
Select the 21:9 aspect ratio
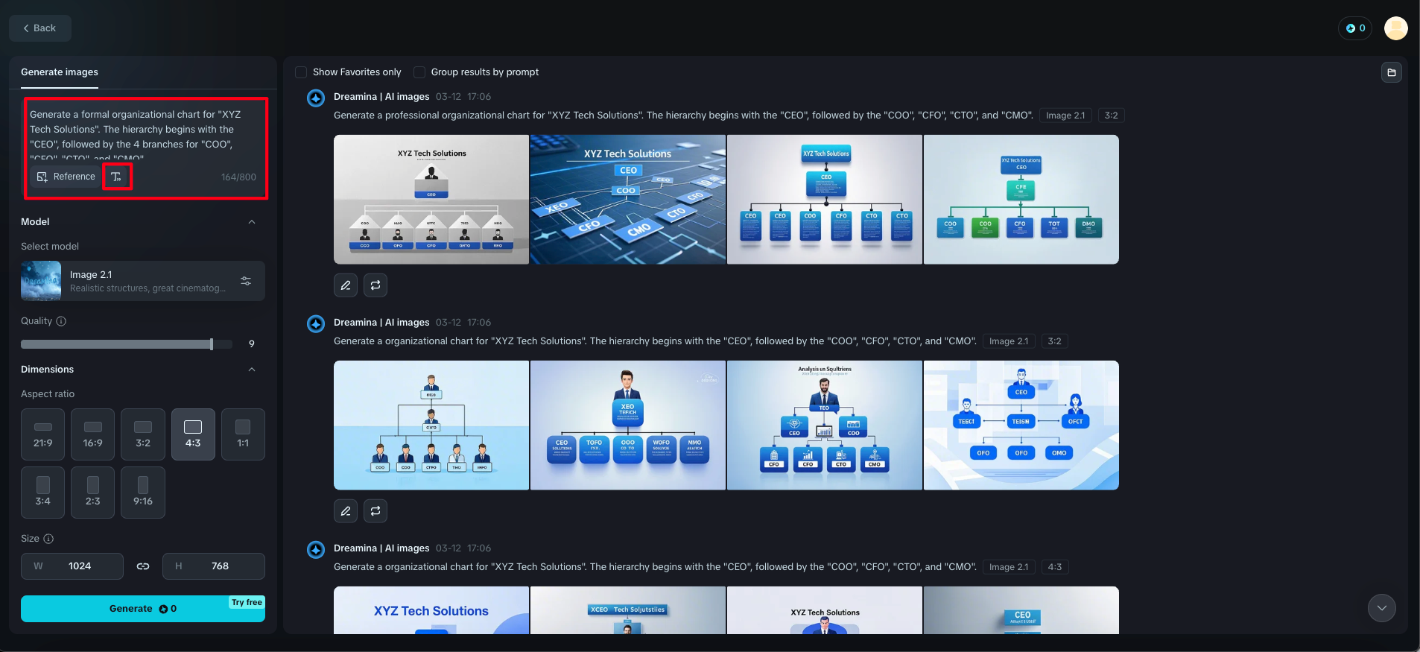(x=43, y=434)
